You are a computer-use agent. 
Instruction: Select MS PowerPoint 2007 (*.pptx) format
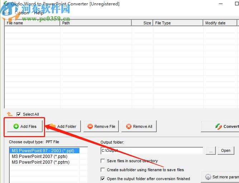tap(44, 156)
